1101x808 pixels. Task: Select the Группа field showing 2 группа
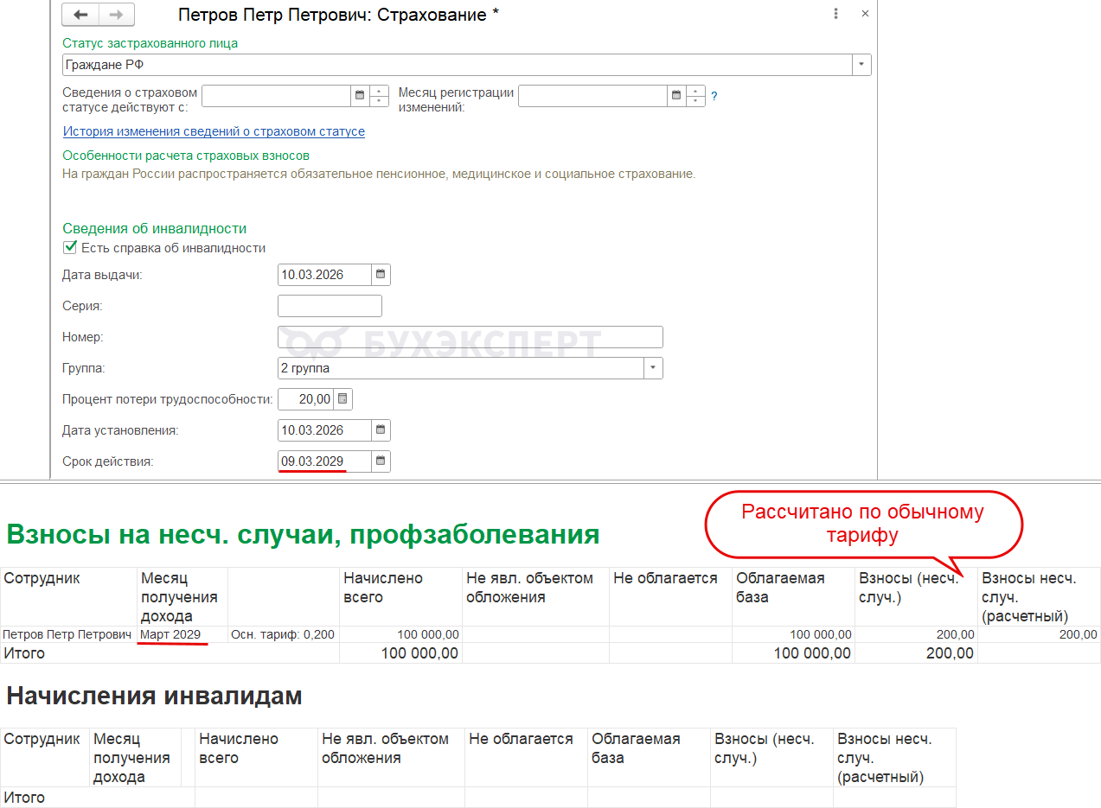coord(461,368)
